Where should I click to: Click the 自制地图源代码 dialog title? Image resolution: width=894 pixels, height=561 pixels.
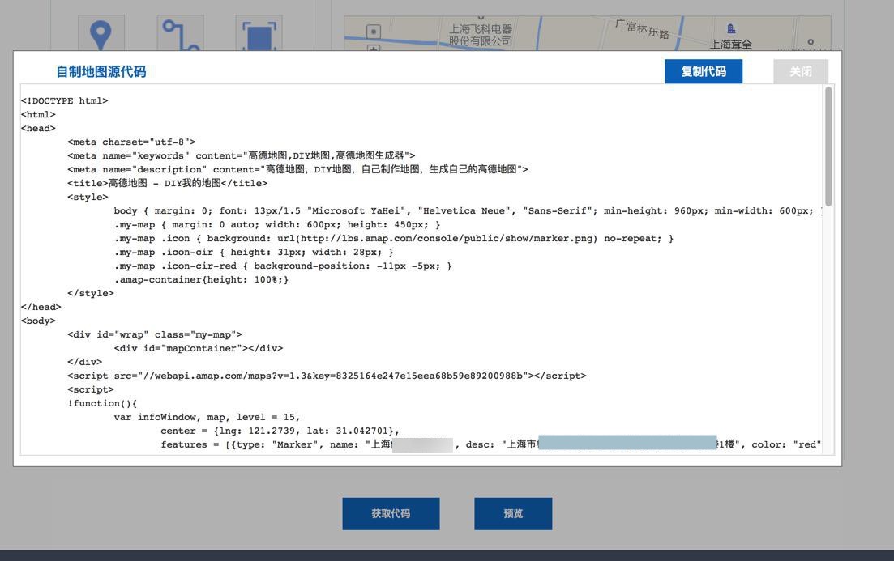101,71
